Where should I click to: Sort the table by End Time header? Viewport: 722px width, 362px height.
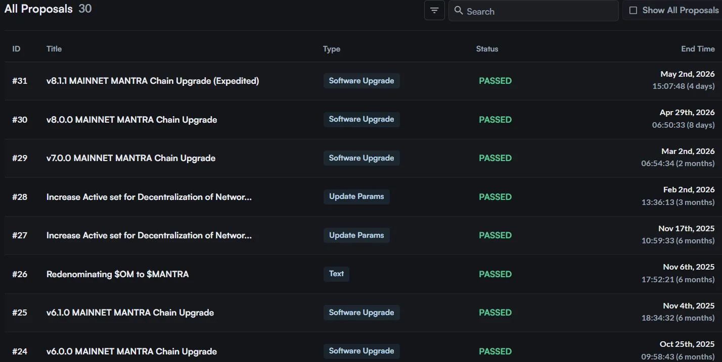pyautogui.click(x=698, y=49)
